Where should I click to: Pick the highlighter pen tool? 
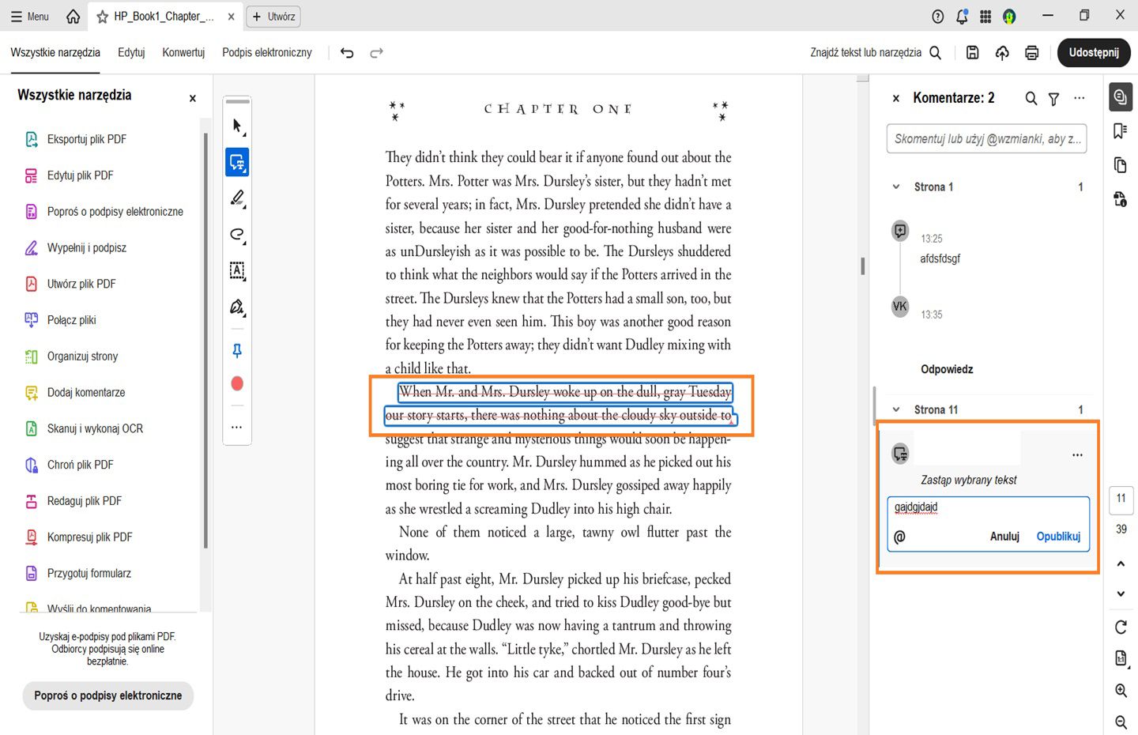pyautogui.click(x=237, y=198)
